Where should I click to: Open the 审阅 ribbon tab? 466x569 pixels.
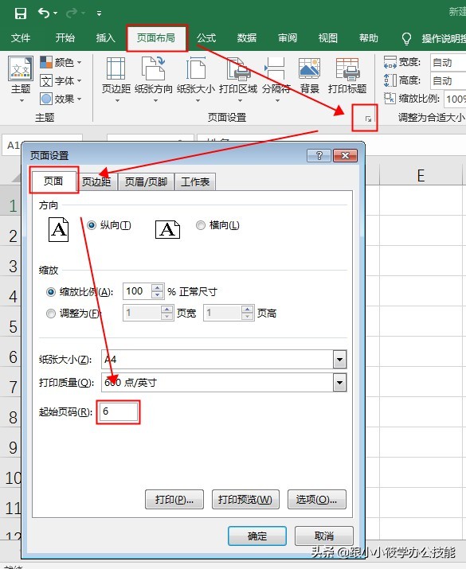click(x=288, y=38)
